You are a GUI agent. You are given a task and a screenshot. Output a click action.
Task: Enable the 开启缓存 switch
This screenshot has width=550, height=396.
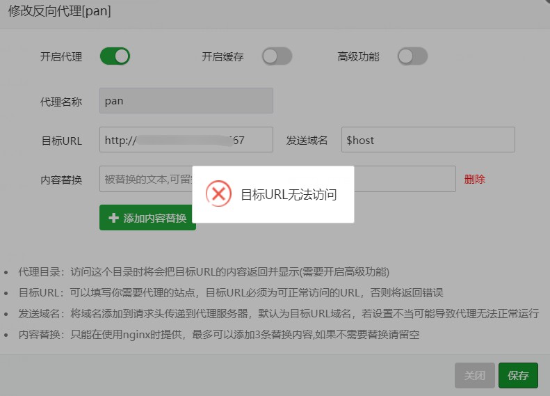pos(277,56)
